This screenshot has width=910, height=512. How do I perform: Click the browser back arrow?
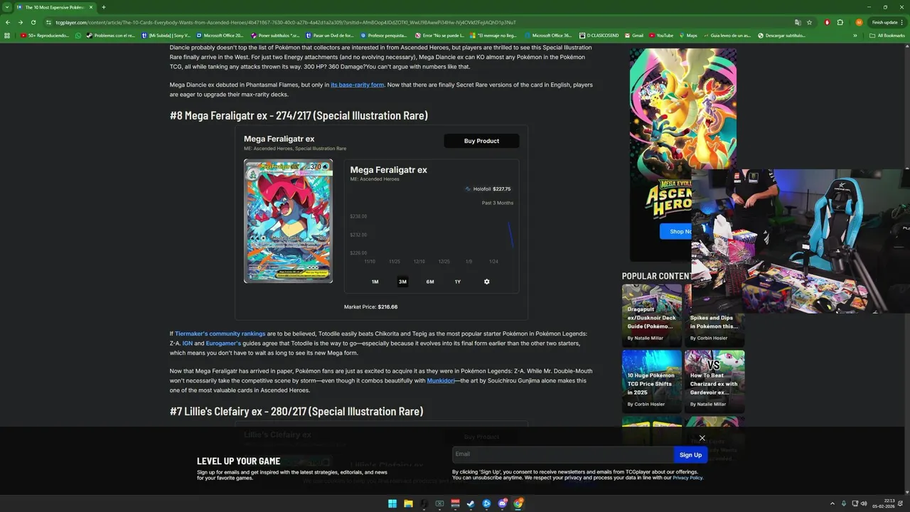[x=8, y=22]
